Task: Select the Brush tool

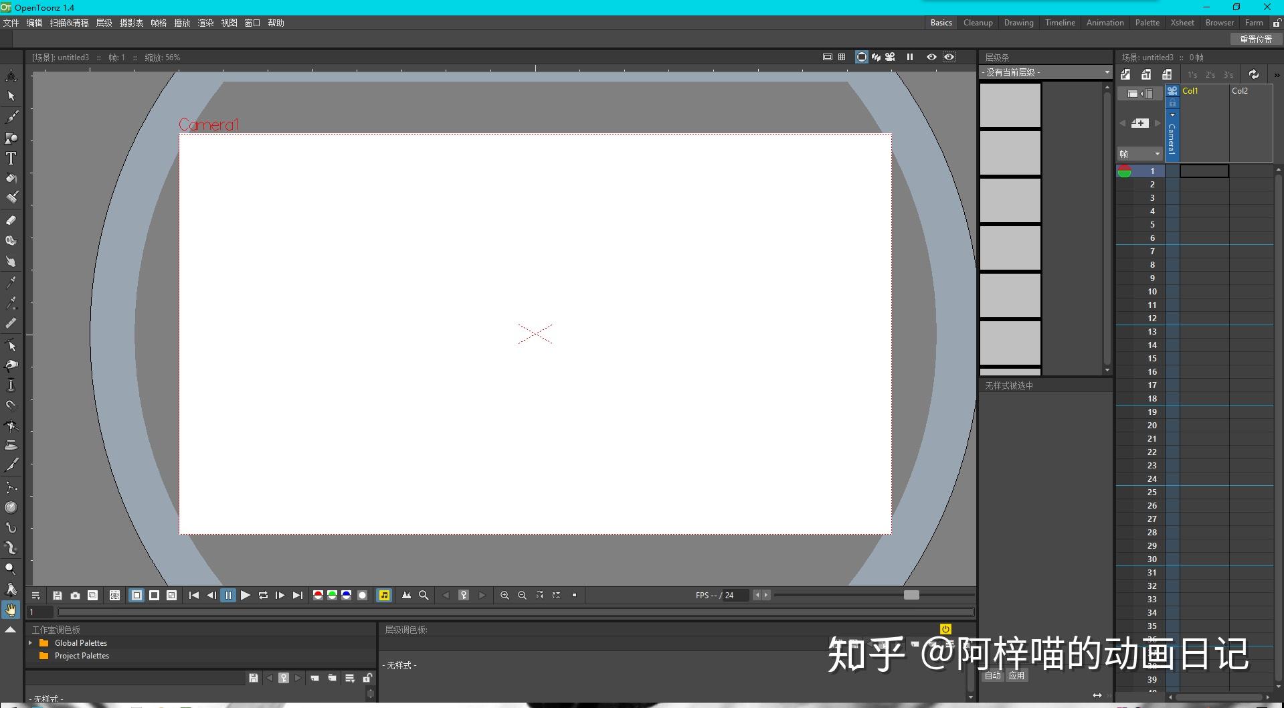Action: [11, 118]
